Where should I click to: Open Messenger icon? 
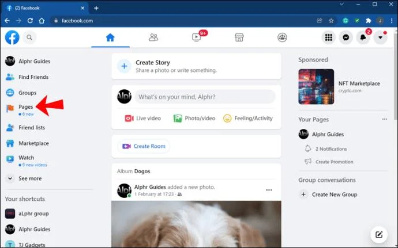click(x=346, y=37)
